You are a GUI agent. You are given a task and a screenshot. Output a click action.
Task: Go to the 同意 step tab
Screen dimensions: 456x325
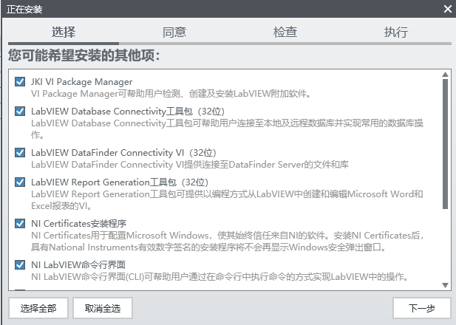(174, 32)
